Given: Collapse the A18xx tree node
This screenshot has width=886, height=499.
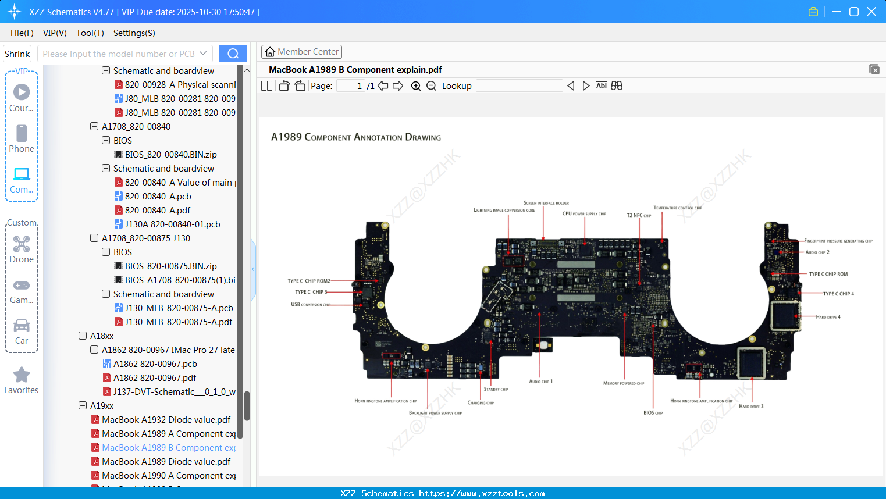Looking at the screenshot, I should click(83, 336).
